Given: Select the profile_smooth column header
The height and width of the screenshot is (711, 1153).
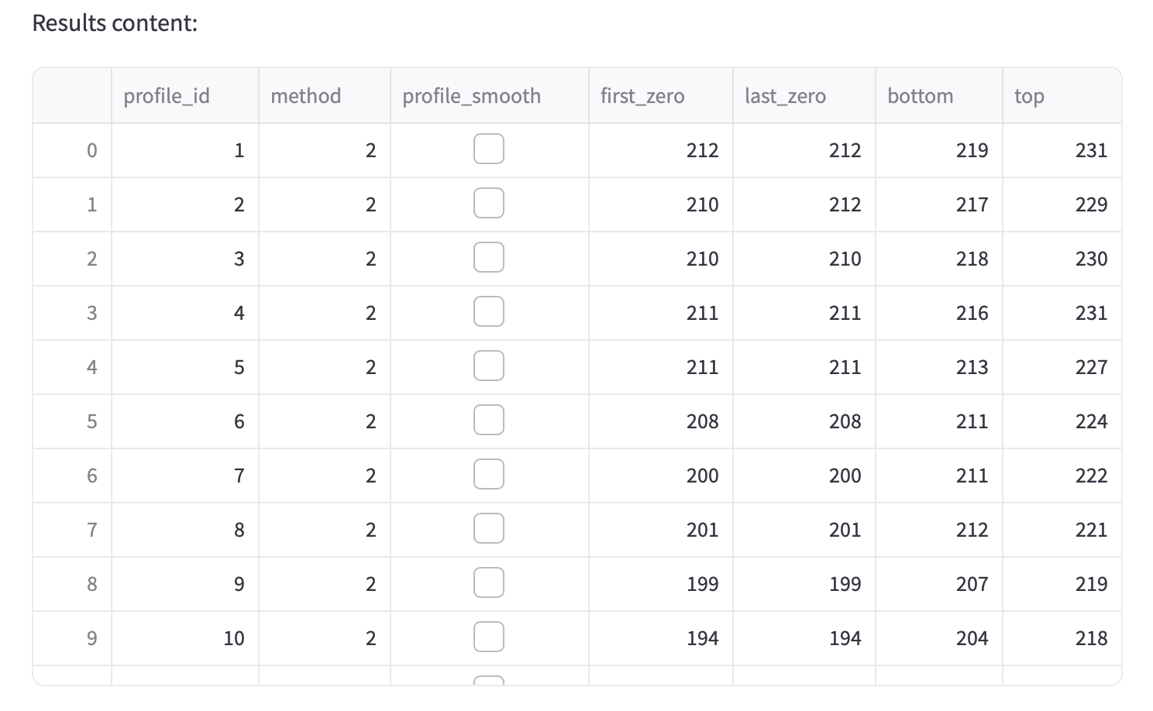Looking at the screenshot, I should [x=490, y=96].
